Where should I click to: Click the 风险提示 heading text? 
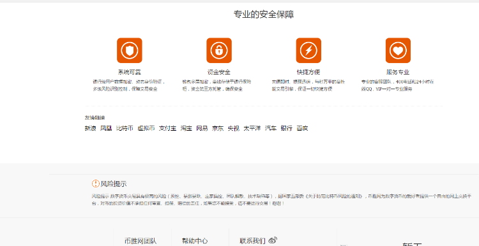click(x=114, y=184)
